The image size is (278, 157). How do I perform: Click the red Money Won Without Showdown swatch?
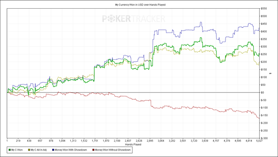click(93, 150)
